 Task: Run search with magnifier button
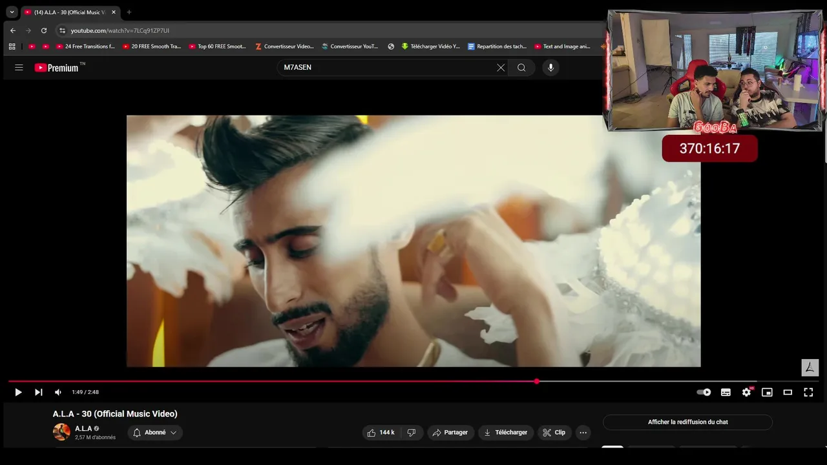521,67
